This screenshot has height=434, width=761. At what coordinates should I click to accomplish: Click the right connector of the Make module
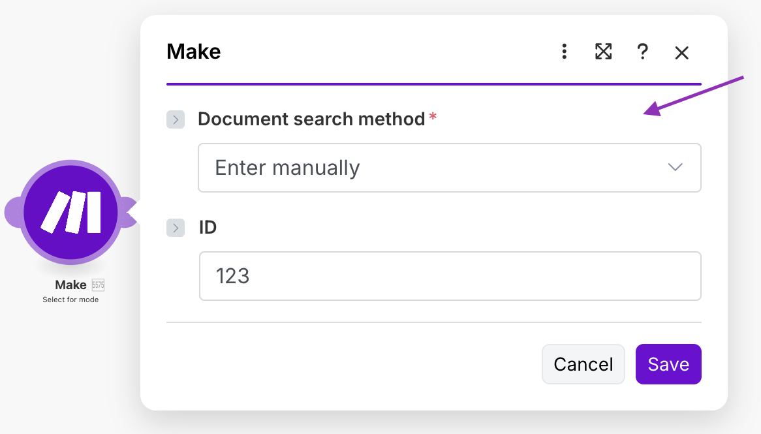click(129, 213)
